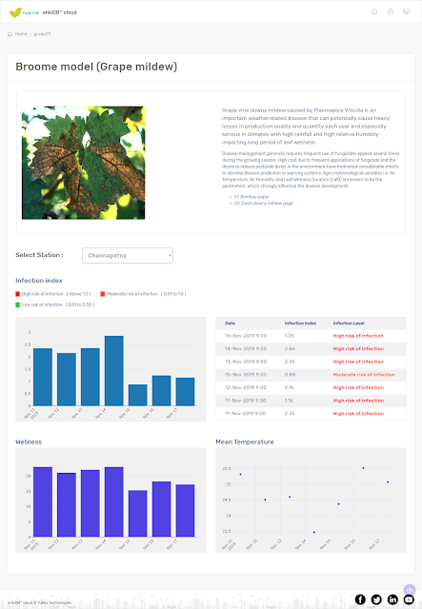Open the IIT Bombay paper link

251,197
